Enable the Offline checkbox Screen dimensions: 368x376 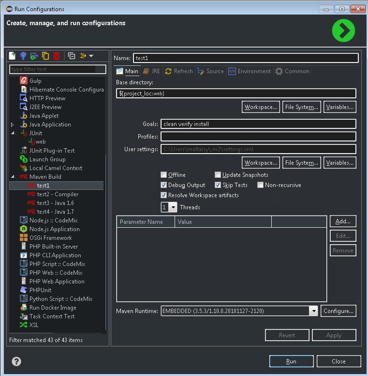click(164, 175)
